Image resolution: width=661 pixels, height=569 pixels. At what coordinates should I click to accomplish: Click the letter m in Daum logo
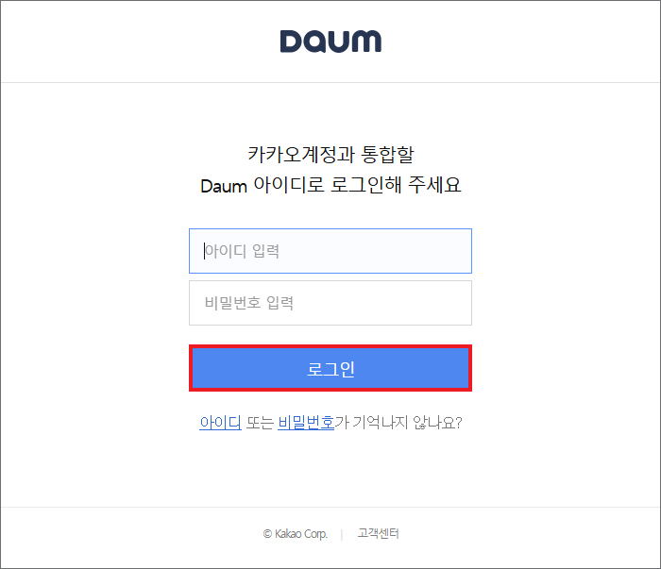click(x=365, y=42)
